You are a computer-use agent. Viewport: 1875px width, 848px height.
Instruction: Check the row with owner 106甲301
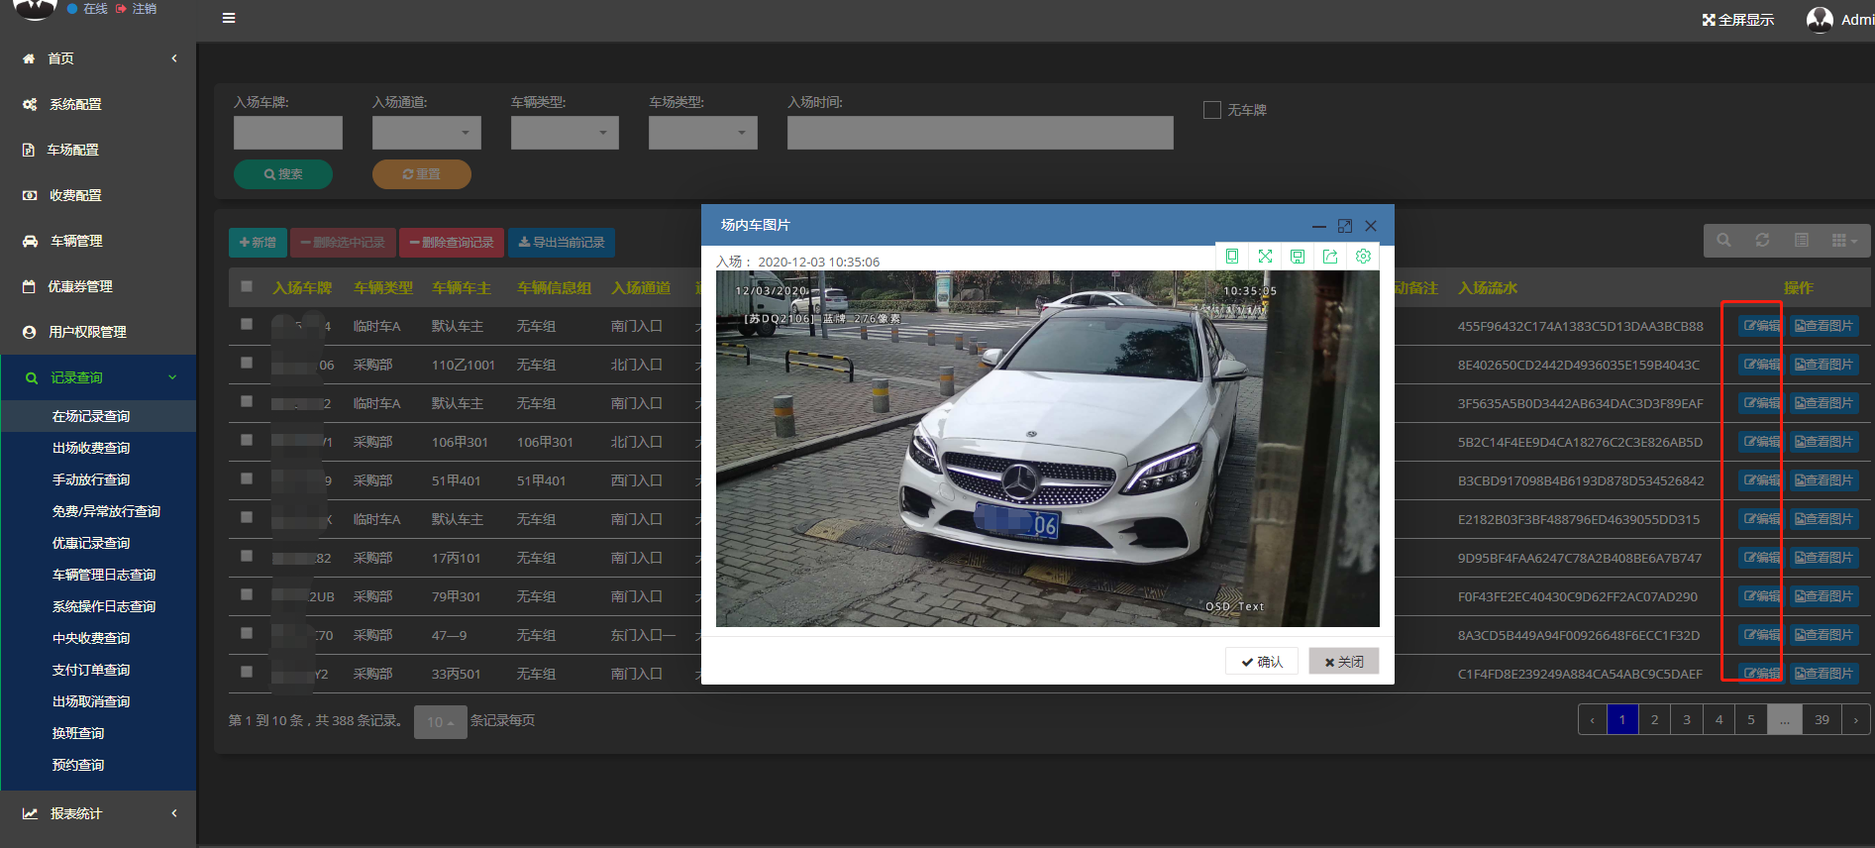click(x=247, y=440)
